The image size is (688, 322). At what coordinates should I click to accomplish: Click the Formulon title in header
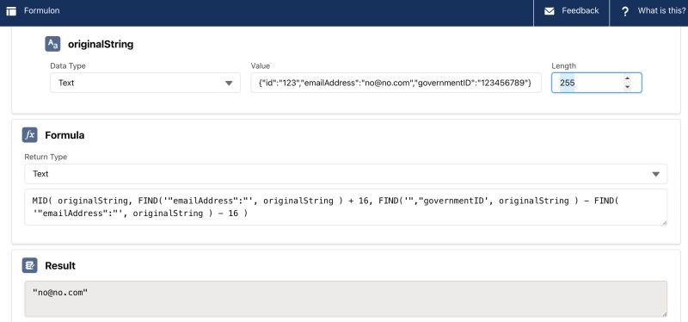(x=41, y=10)
